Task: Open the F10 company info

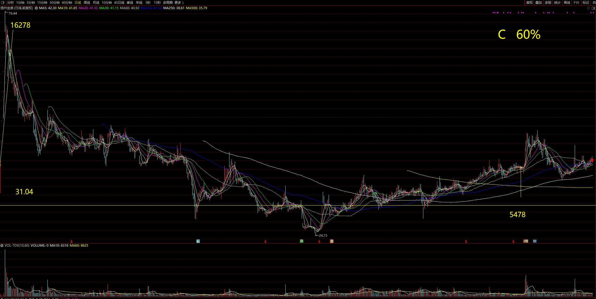Action: pyautogui.click(x=576, y=2)
